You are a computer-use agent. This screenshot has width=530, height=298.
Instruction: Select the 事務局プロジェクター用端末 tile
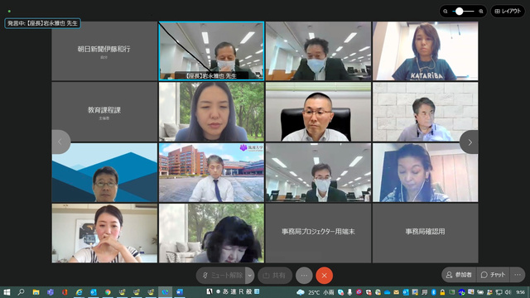pos(318,233)
